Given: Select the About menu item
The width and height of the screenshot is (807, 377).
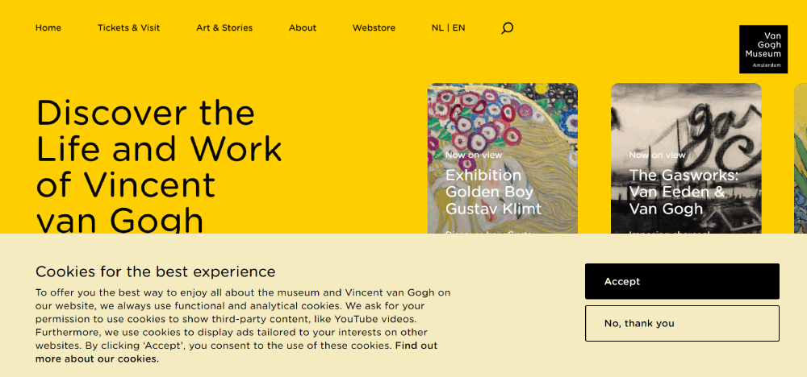Looking at the screenshot, I should (303, 28).
